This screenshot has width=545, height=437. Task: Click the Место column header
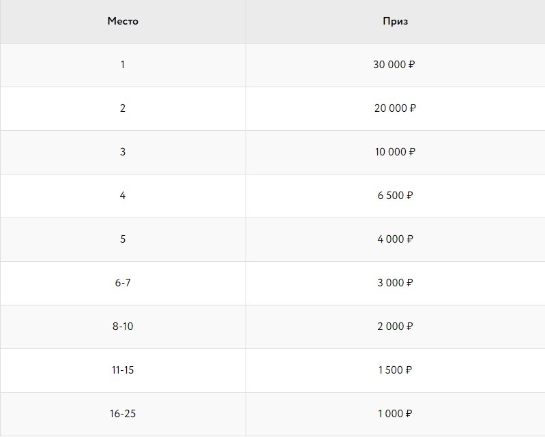click(x=123, y=22)
